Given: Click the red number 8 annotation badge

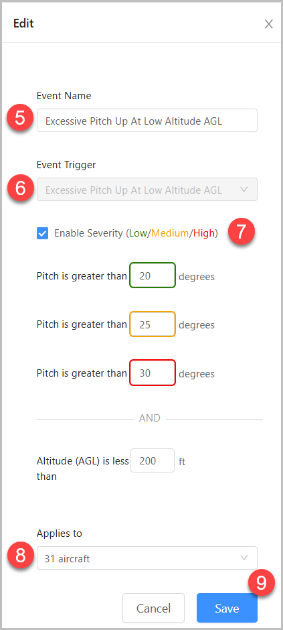Looking at the screenshot, I should tap(20, 556).
